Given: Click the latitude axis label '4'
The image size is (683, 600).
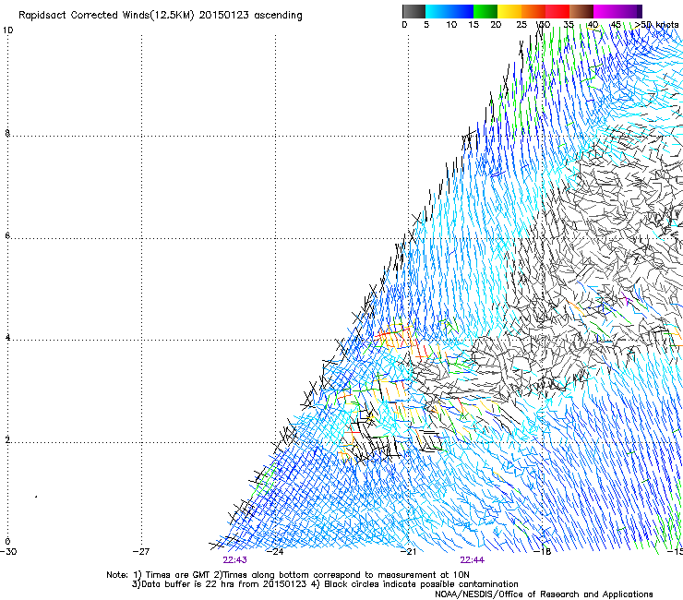Looking at the screenshot, I should pos(7,338).
